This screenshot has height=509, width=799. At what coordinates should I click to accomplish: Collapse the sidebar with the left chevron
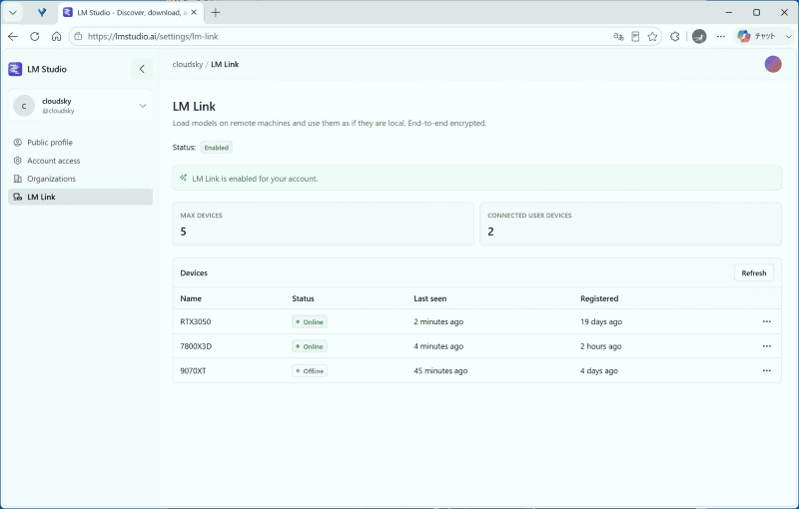(142, 69)
